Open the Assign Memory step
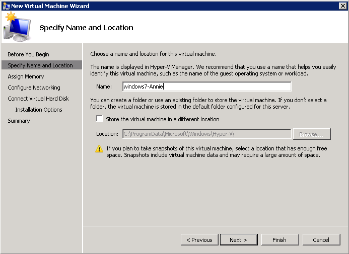 point(26,76)
